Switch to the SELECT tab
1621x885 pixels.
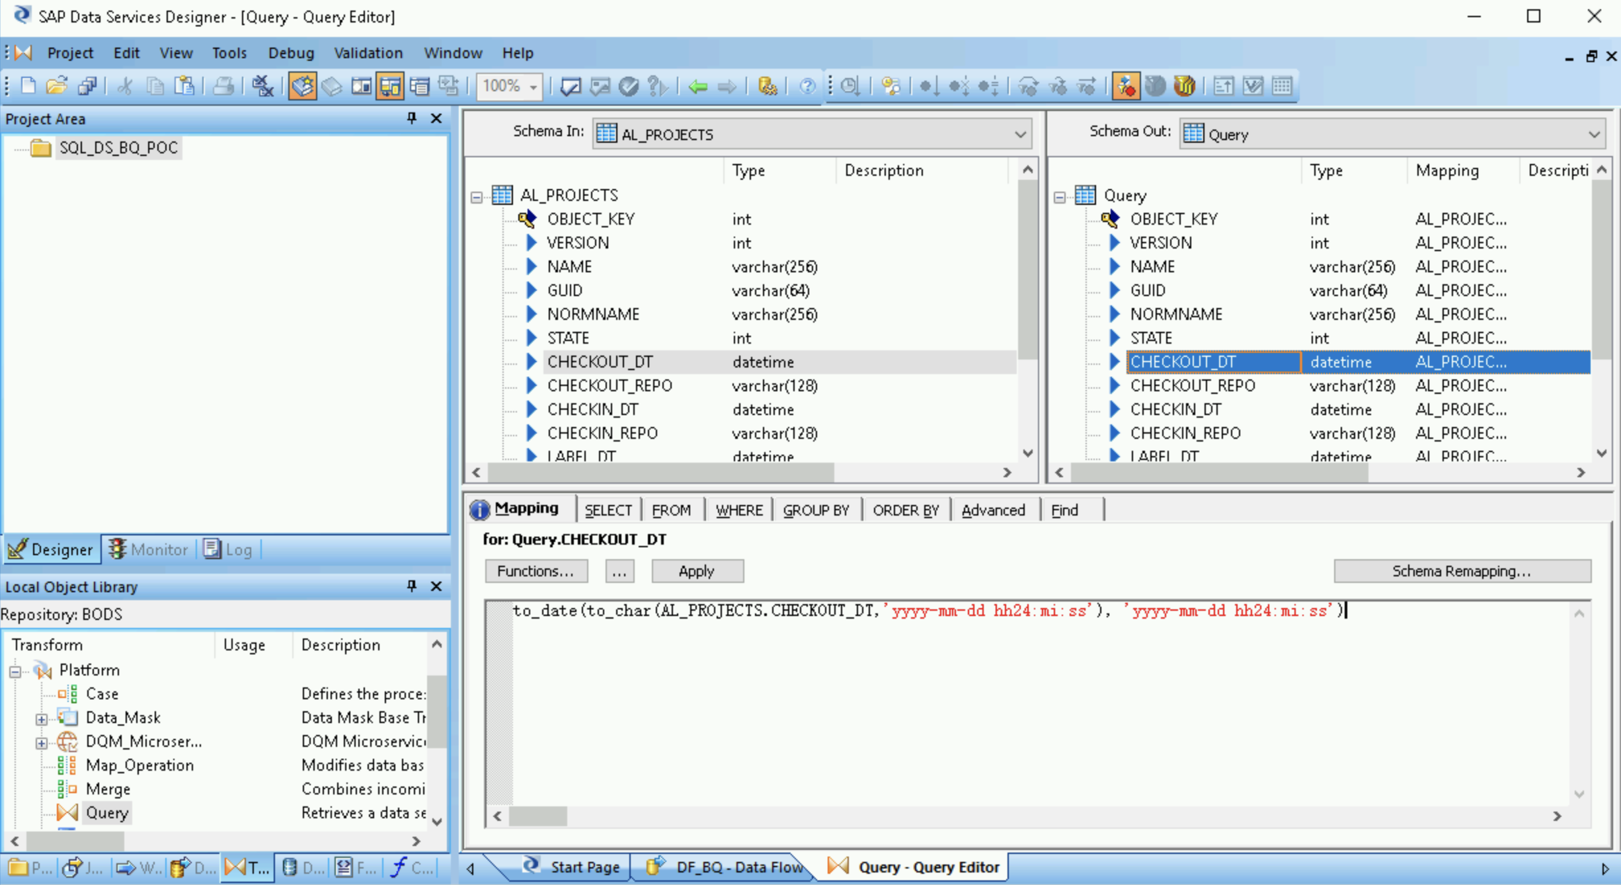608,509
